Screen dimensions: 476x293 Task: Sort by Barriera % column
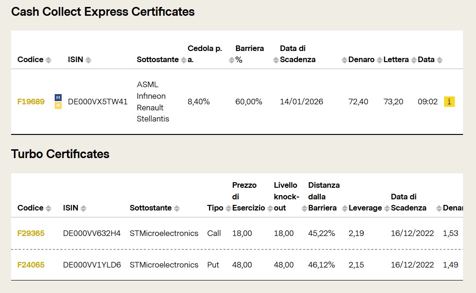(276, 60)
